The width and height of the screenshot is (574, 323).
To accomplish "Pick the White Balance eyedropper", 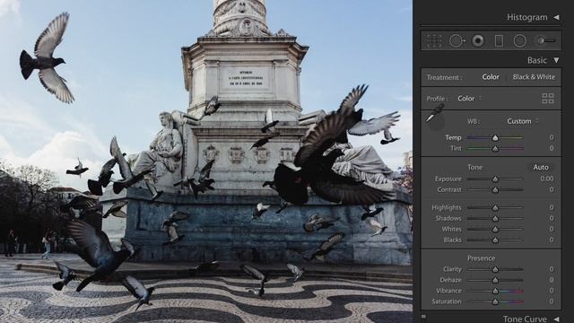I will click(435, 114).
